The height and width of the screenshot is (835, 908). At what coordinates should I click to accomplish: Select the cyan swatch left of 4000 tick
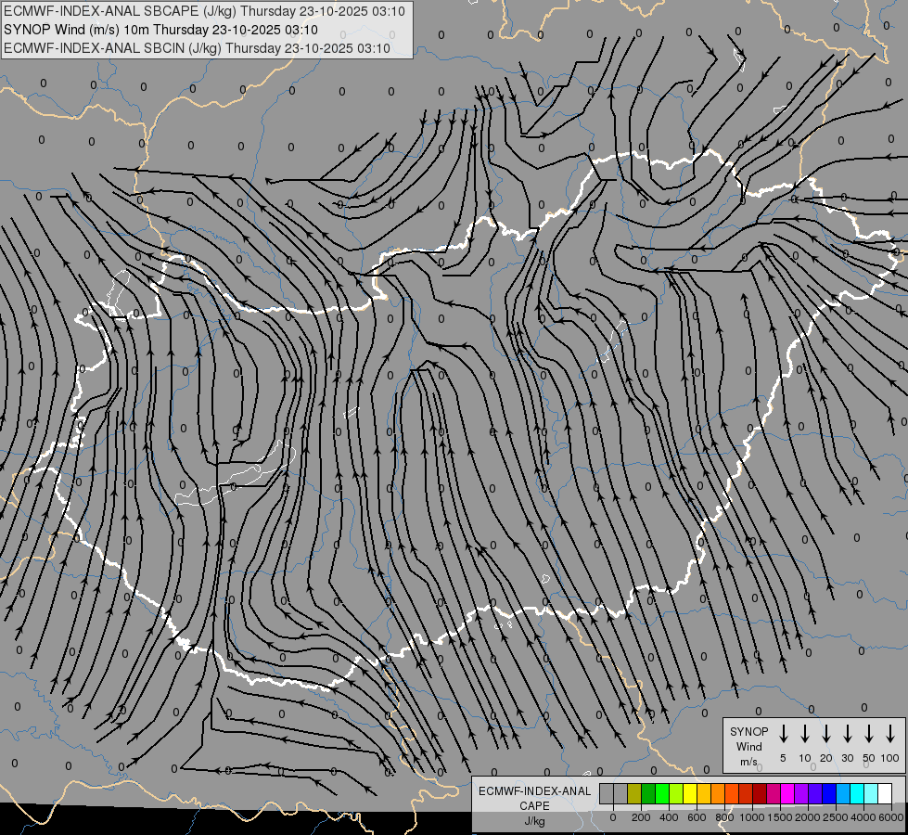(857, 793)
